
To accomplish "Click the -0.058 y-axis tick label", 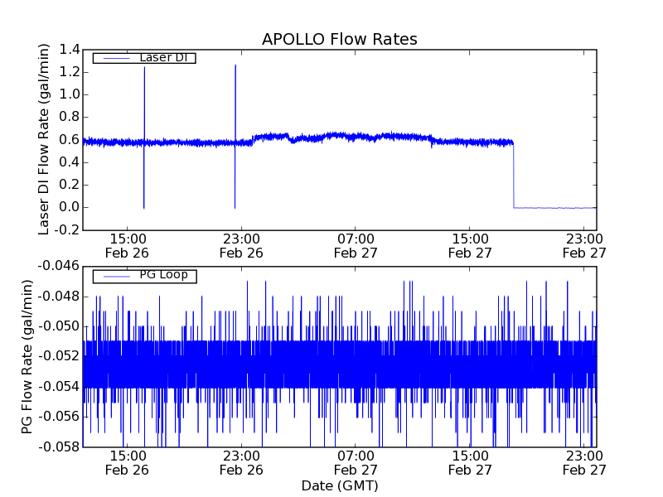I will [59, 446].
